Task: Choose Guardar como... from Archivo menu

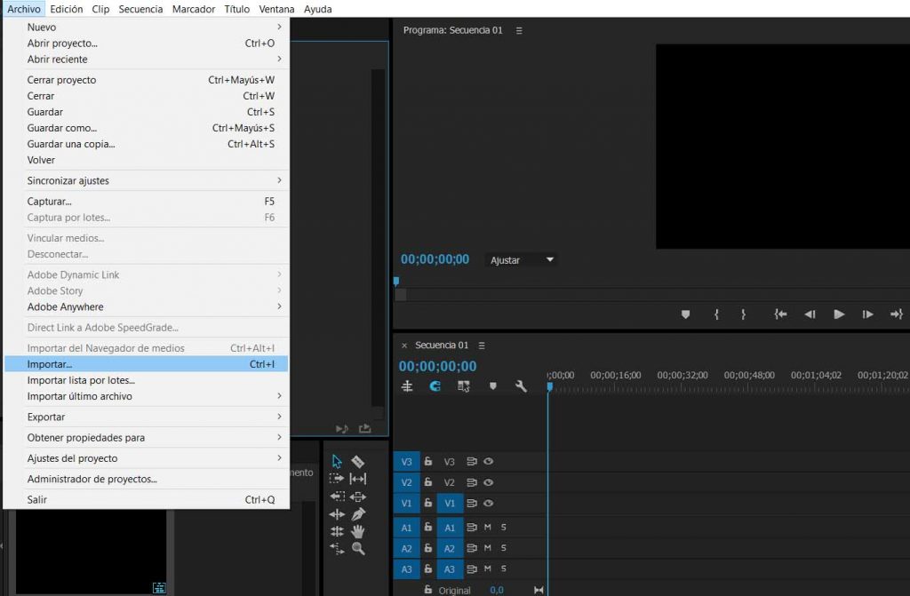Action: 62,128
